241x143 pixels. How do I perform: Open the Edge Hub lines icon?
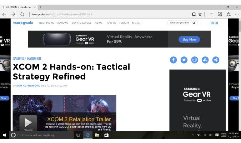(212, 14)
